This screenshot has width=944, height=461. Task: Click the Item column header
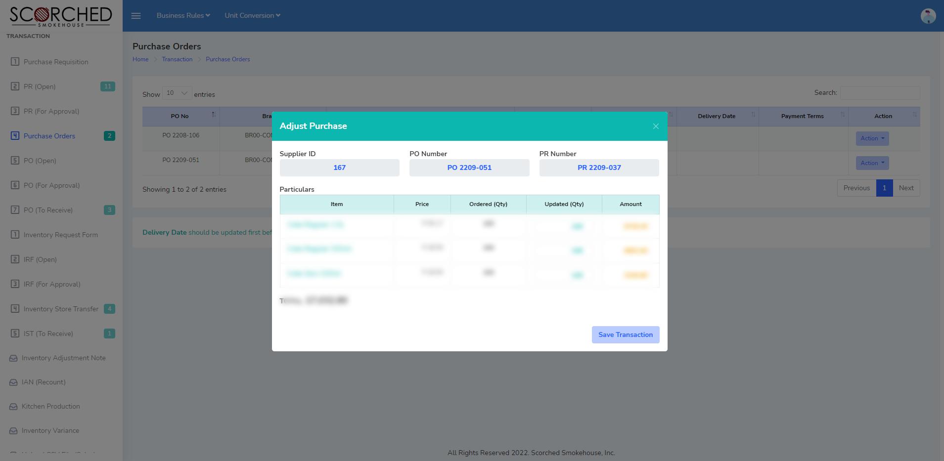(337, 204)
